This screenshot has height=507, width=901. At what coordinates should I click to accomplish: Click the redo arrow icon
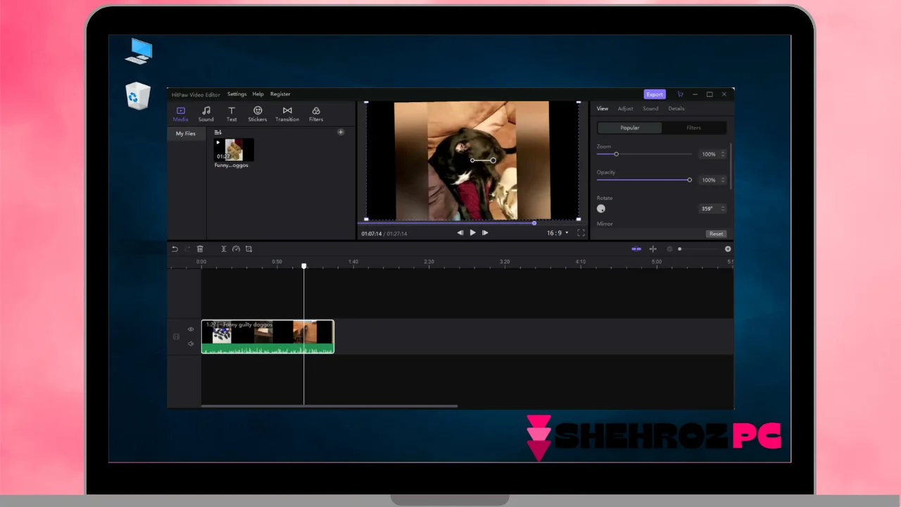(187, 249)
